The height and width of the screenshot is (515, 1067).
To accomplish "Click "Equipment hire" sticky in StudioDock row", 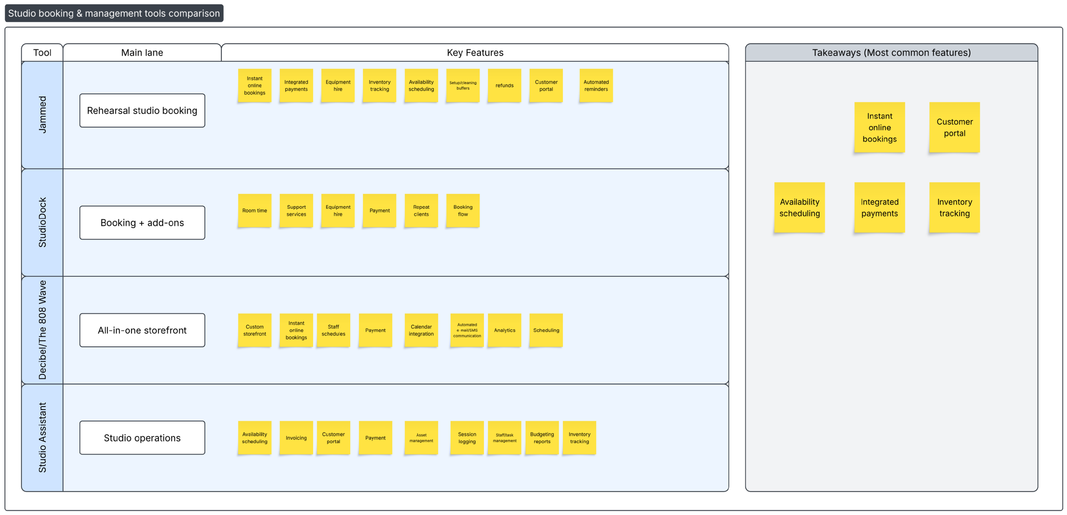I will [338, 211].
